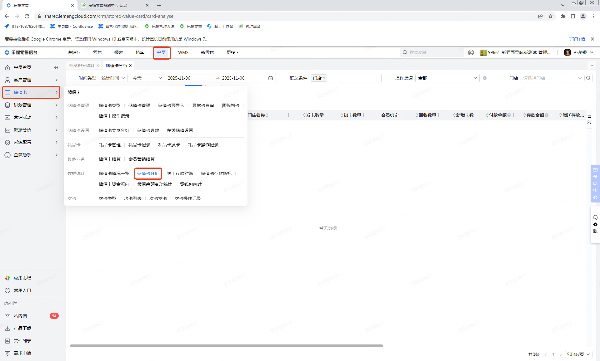Switch to the 会员积分统计 tab
600x361 pixels.
click(82, 66)
